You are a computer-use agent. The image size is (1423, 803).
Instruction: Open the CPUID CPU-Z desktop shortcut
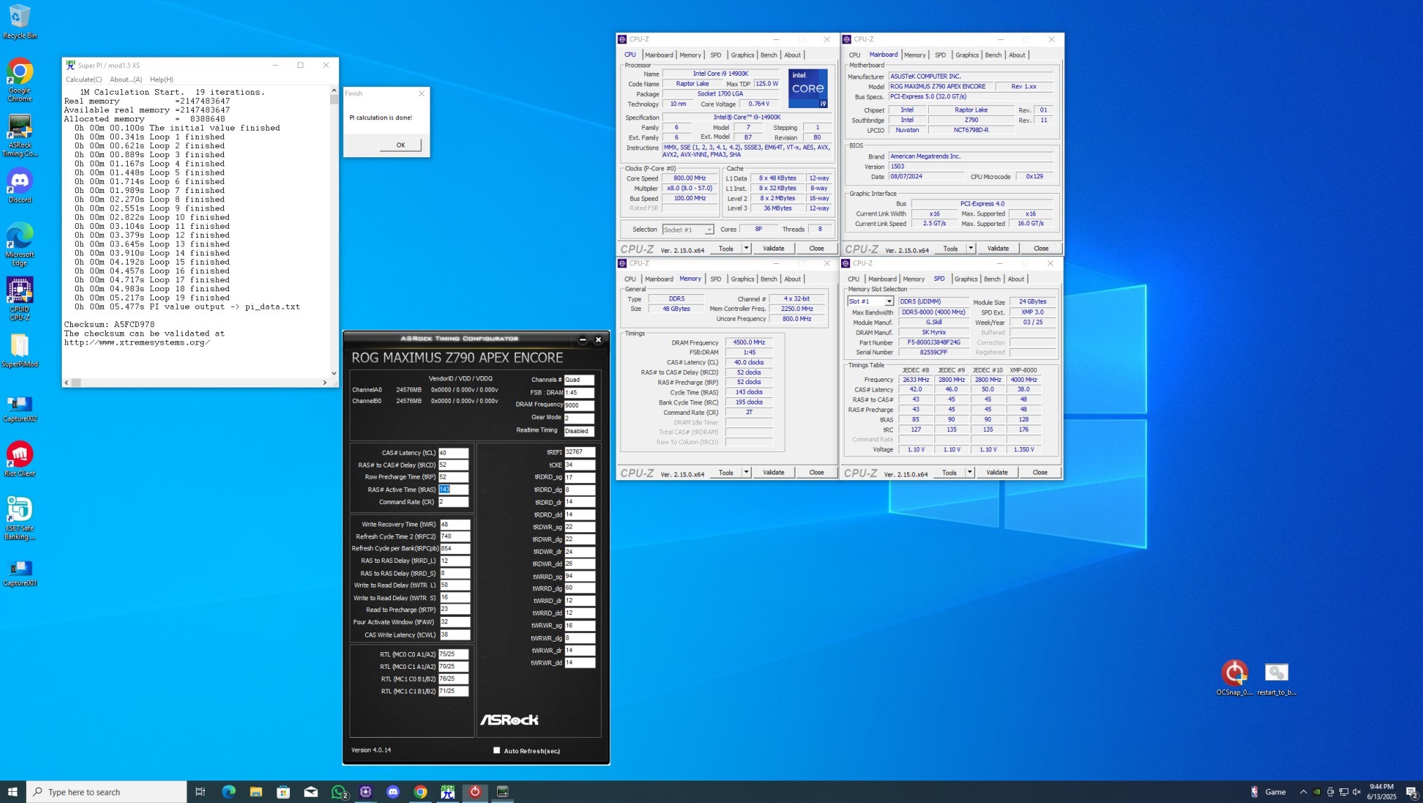click(x=20, y=299)
